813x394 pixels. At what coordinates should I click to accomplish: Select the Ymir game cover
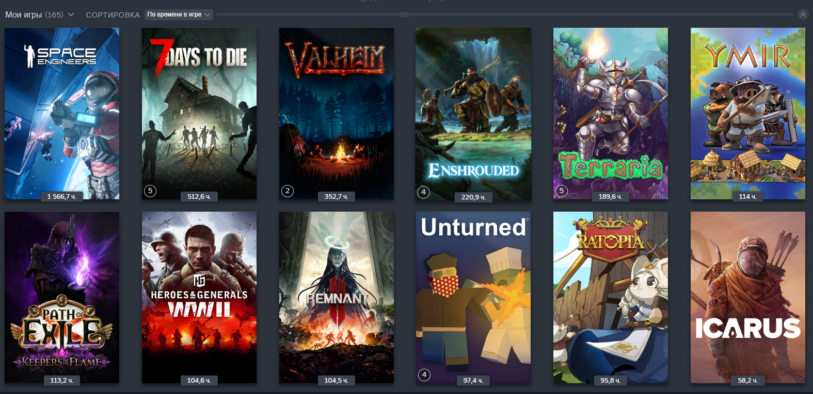(748, 113)
